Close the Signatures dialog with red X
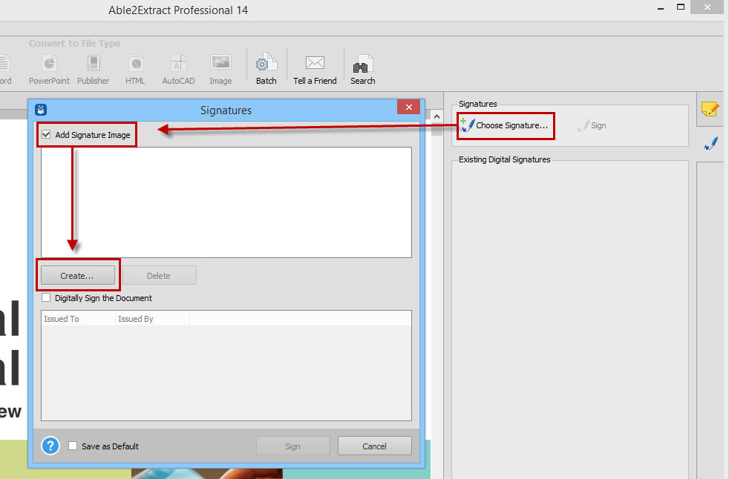729x479 pixels. pyautogui.click(x=408, y=108)
